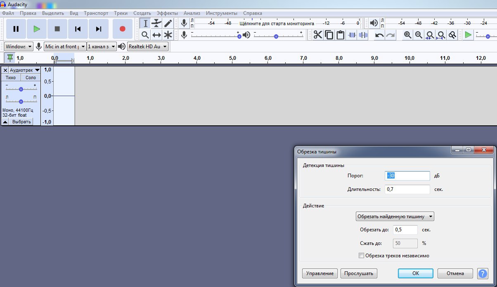Open the Аудиотрек track dropdown menu
This screenshot has width=497, height=287.
click(24, 70)
